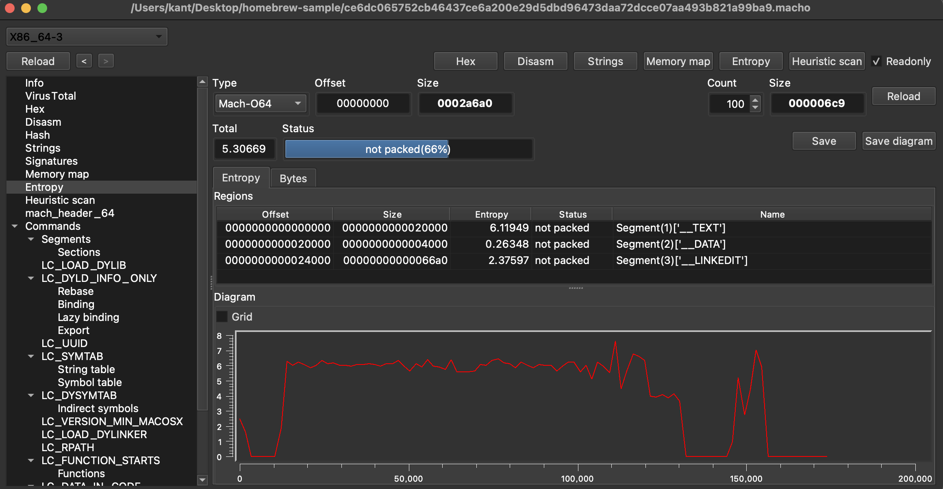Run the Heuristic scan button
This screenshot has height=489, width=943.
point(827,61)
